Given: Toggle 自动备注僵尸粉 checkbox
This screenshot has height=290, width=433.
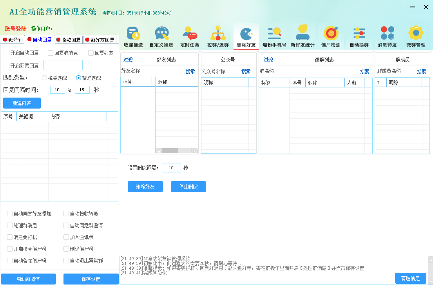Looking at the screenshot, I should [x=10, y=261].
